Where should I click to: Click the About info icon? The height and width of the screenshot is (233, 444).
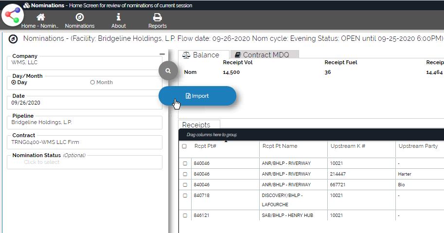tap(118, 18)
